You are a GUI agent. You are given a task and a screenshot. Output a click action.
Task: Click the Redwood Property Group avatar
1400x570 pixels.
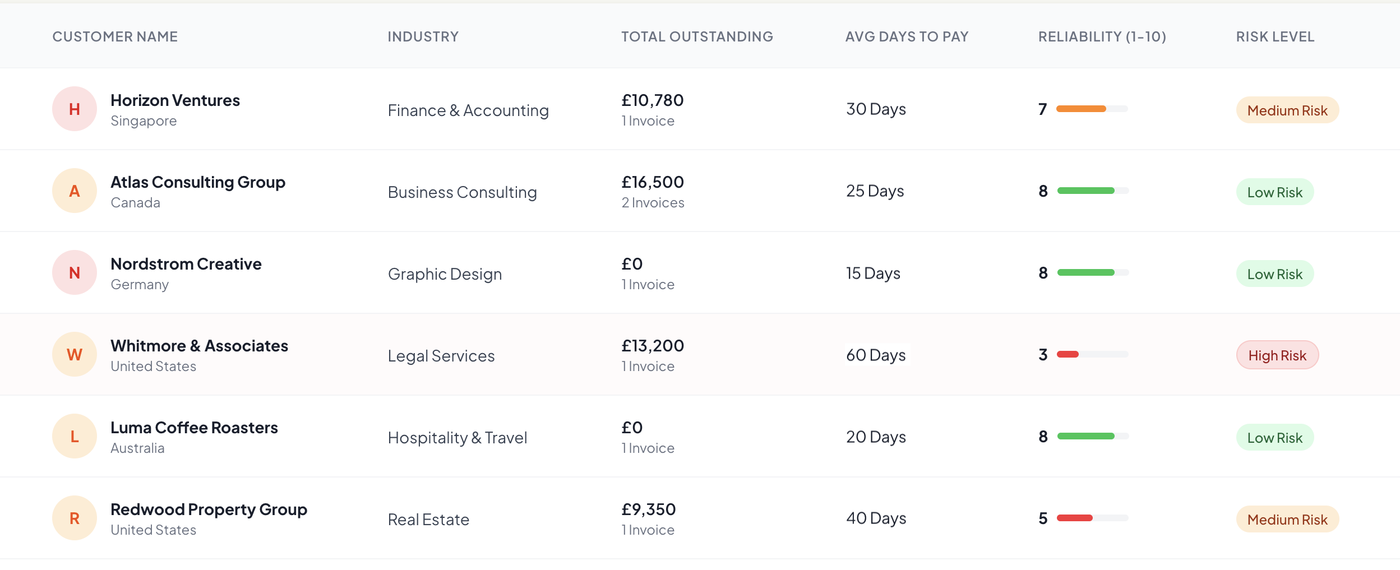click(x=74, y=518)
